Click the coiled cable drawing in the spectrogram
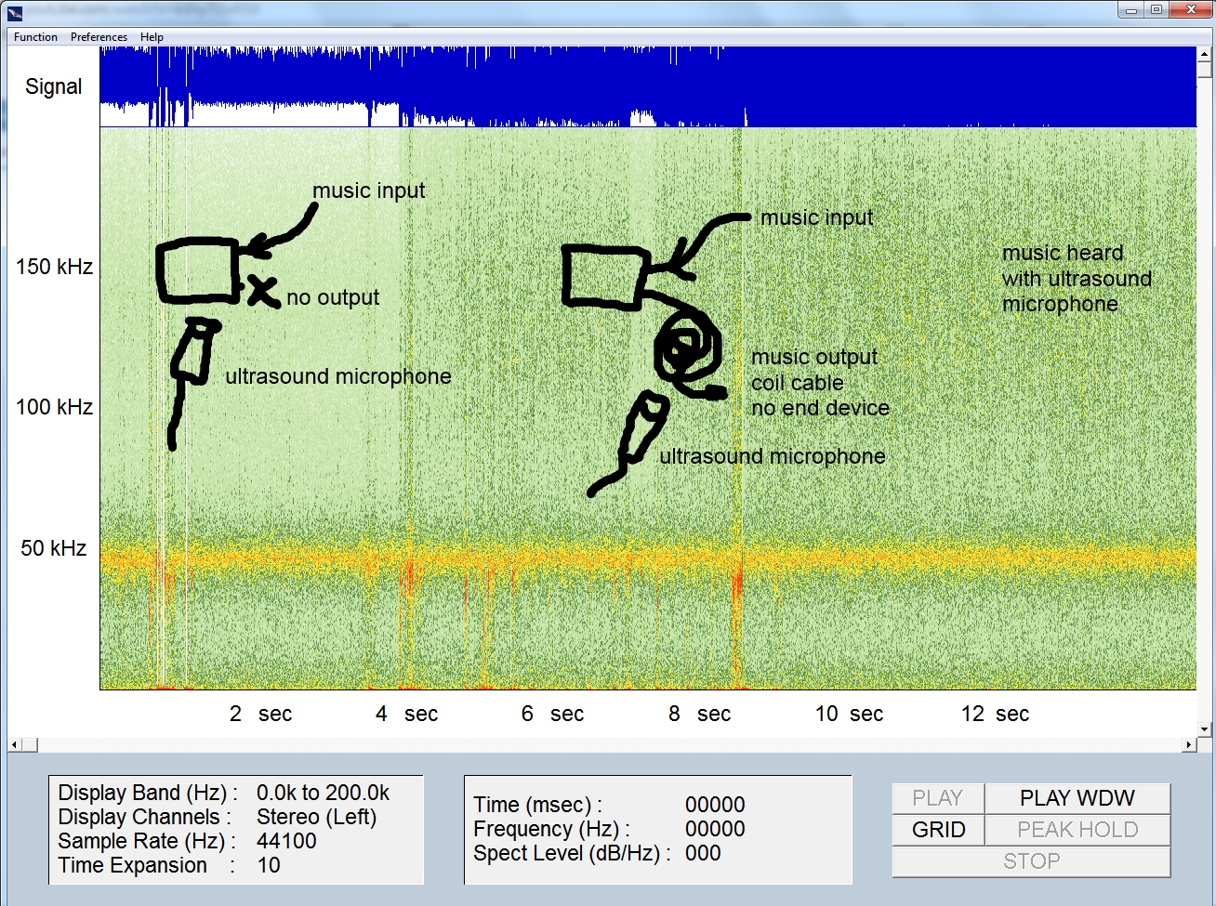The image size is (1216, 906). pyautogui.click(x=688, y=351)
